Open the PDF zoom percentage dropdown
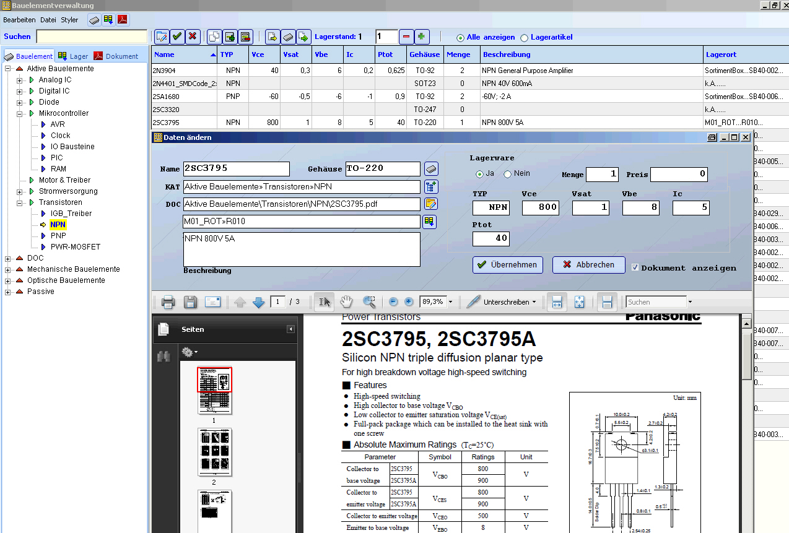Image resolution: width=789 pixels, height=533 pixels. [x=450, y=302]
